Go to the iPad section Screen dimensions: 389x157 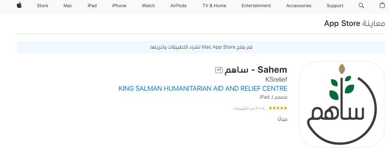(92, 6)
